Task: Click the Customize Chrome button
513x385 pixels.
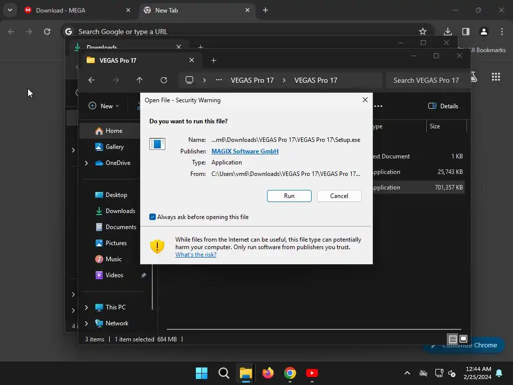Action: 464,345
